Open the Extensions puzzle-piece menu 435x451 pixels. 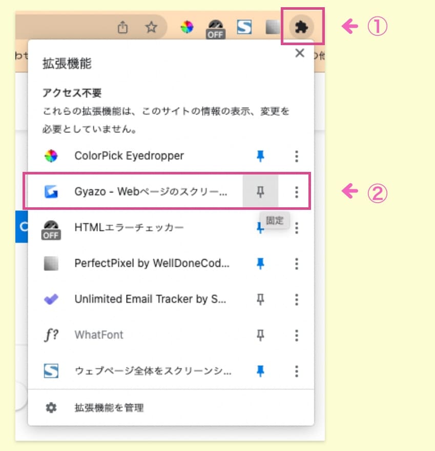coord(301,27)
